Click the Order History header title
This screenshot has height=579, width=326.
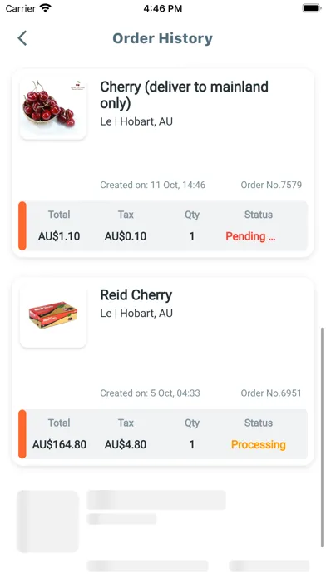point(162,38)
